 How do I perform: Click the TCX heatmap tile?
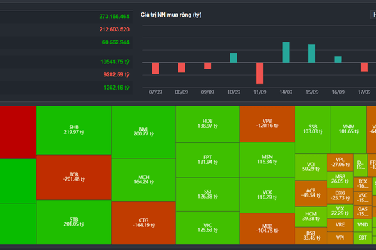[x=363, y=184]
